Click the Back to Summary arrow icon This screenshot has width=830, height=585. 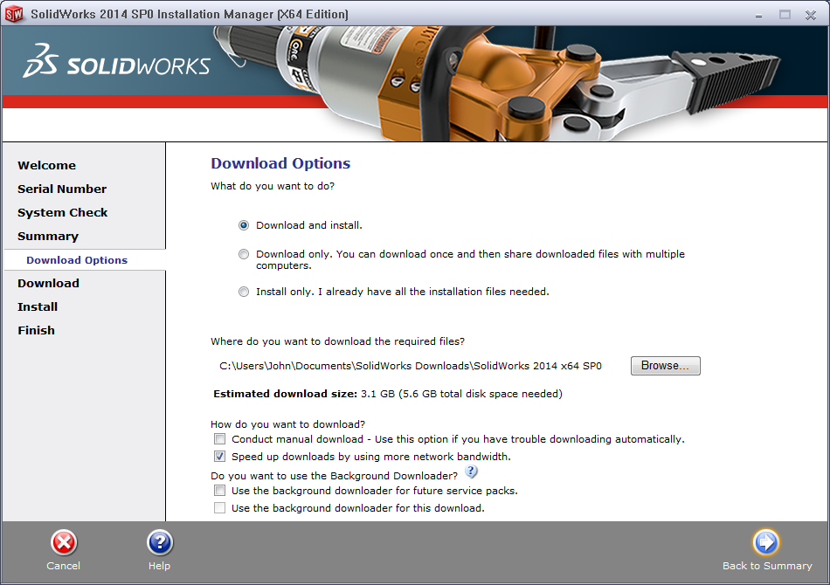click(x=766, y=542)
